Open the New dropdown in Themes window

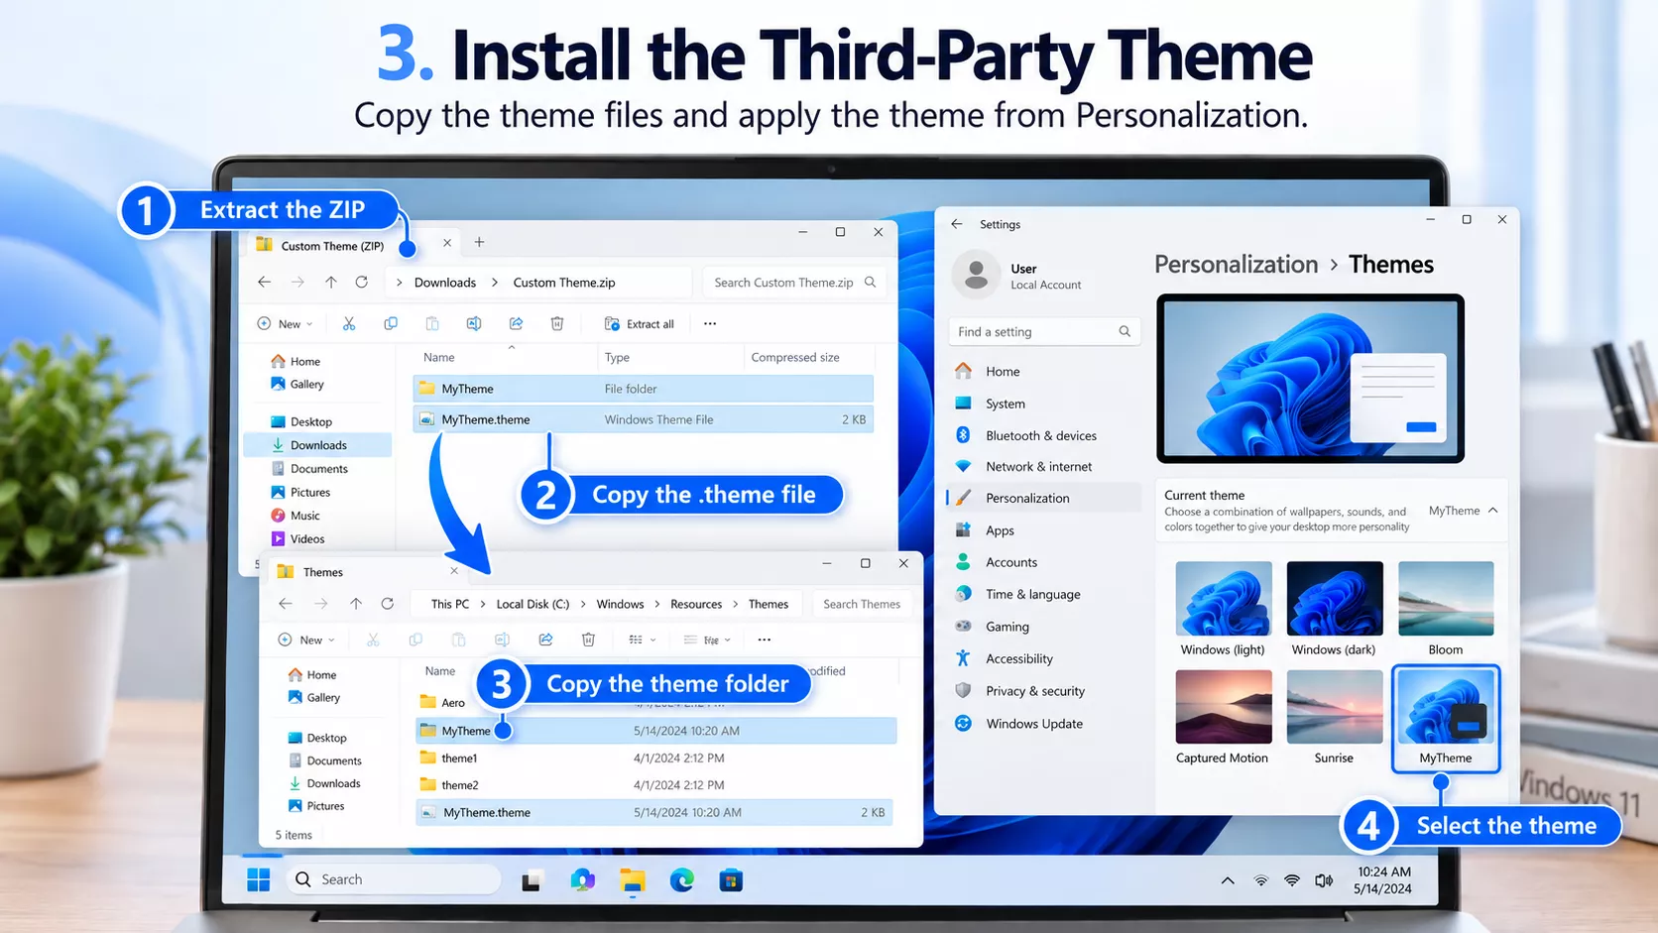click(x=306, y=640)
